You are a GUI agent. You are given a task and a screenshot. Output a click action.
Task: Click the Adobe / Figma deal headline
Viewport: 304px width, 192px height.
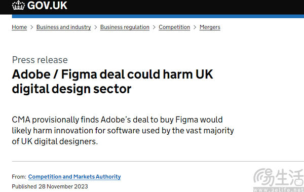pyautogui.click(x=112, y=82)
